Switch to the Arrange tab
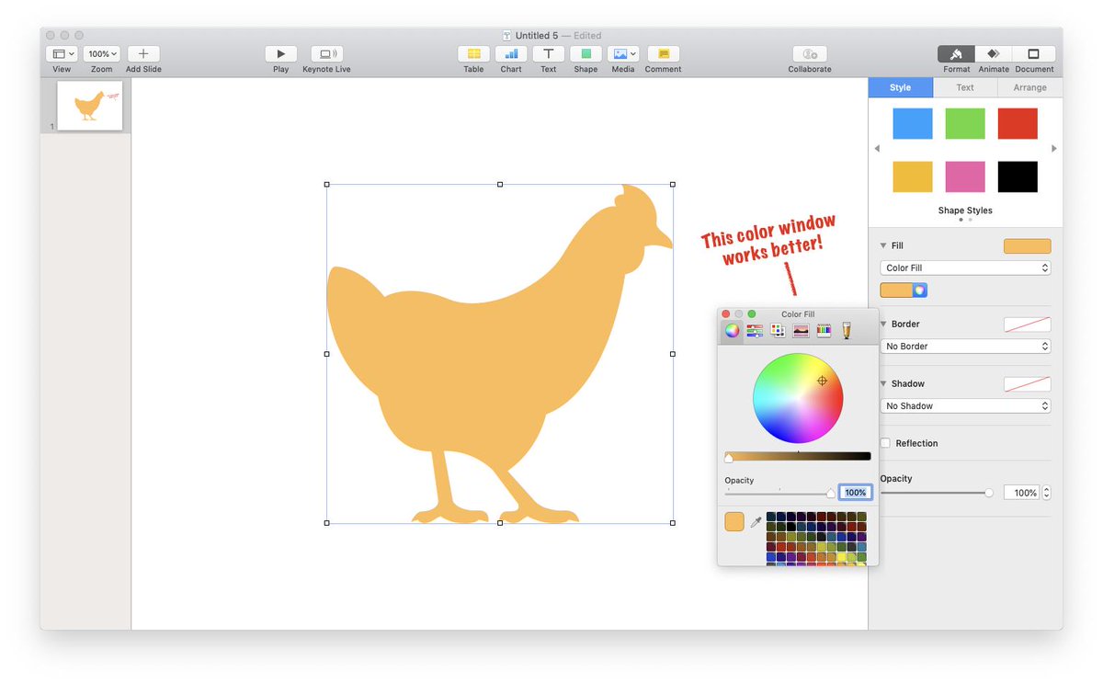Screen dimensions: 1103x683 [x=1029, y=87]
